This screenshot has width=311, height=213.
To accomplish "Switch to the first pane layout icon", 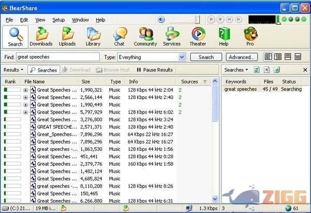I will point(268,57).
